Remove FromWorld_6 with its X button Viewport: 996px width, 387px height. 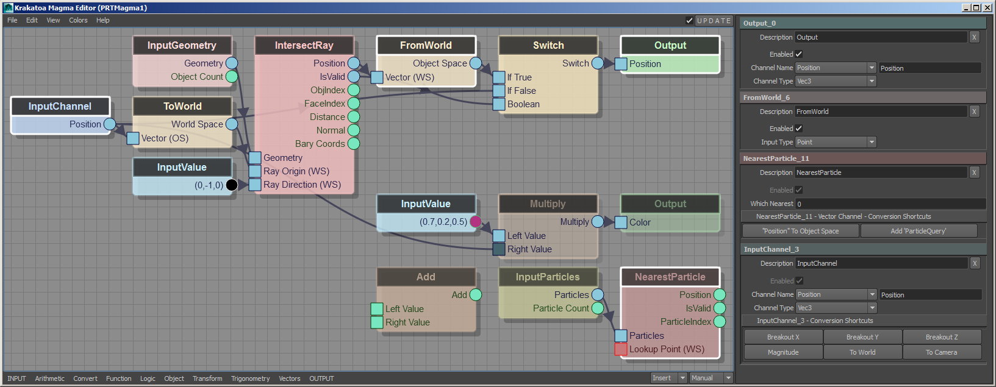click(x=974, y=112)
